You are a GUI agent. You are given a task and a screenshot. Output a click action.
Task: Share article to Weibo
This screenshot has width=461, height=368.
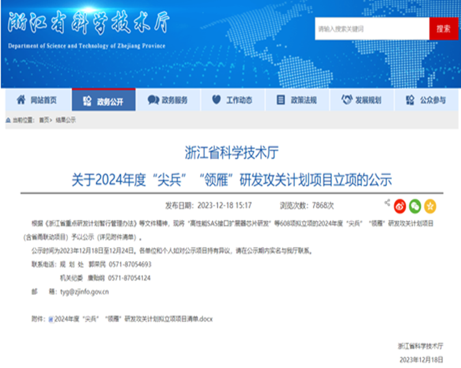400,206
